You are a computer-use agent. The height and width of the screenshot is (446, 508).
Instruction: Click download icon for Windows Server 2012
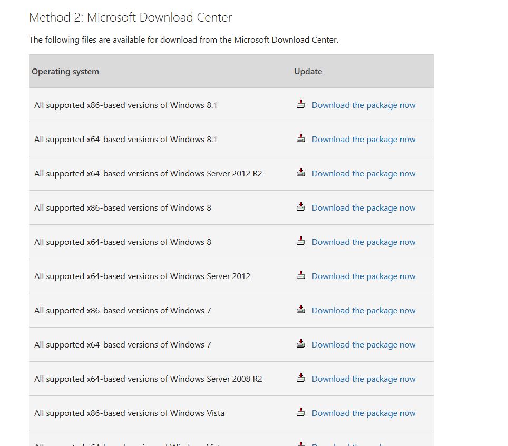tap(301, 275)
